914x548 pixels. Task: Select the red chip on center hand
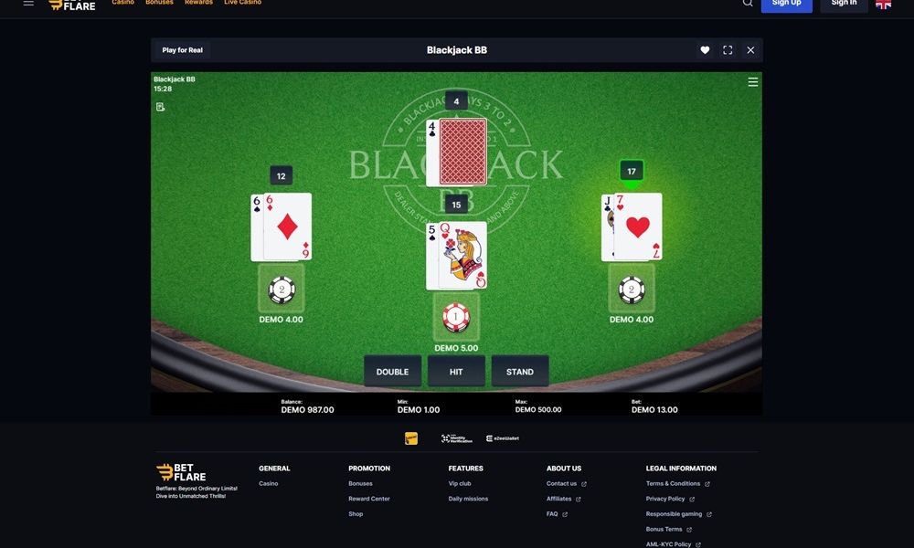coord(456,318)
